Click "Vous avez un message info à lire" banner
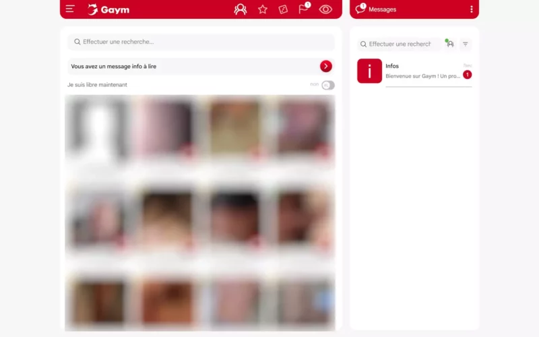 pos(201,66)
